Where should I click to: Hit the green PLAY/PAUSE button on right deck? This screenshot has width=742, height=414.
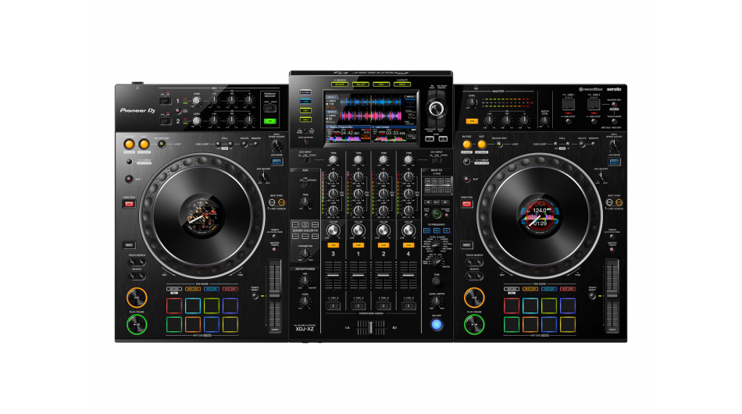pos(474,325)
